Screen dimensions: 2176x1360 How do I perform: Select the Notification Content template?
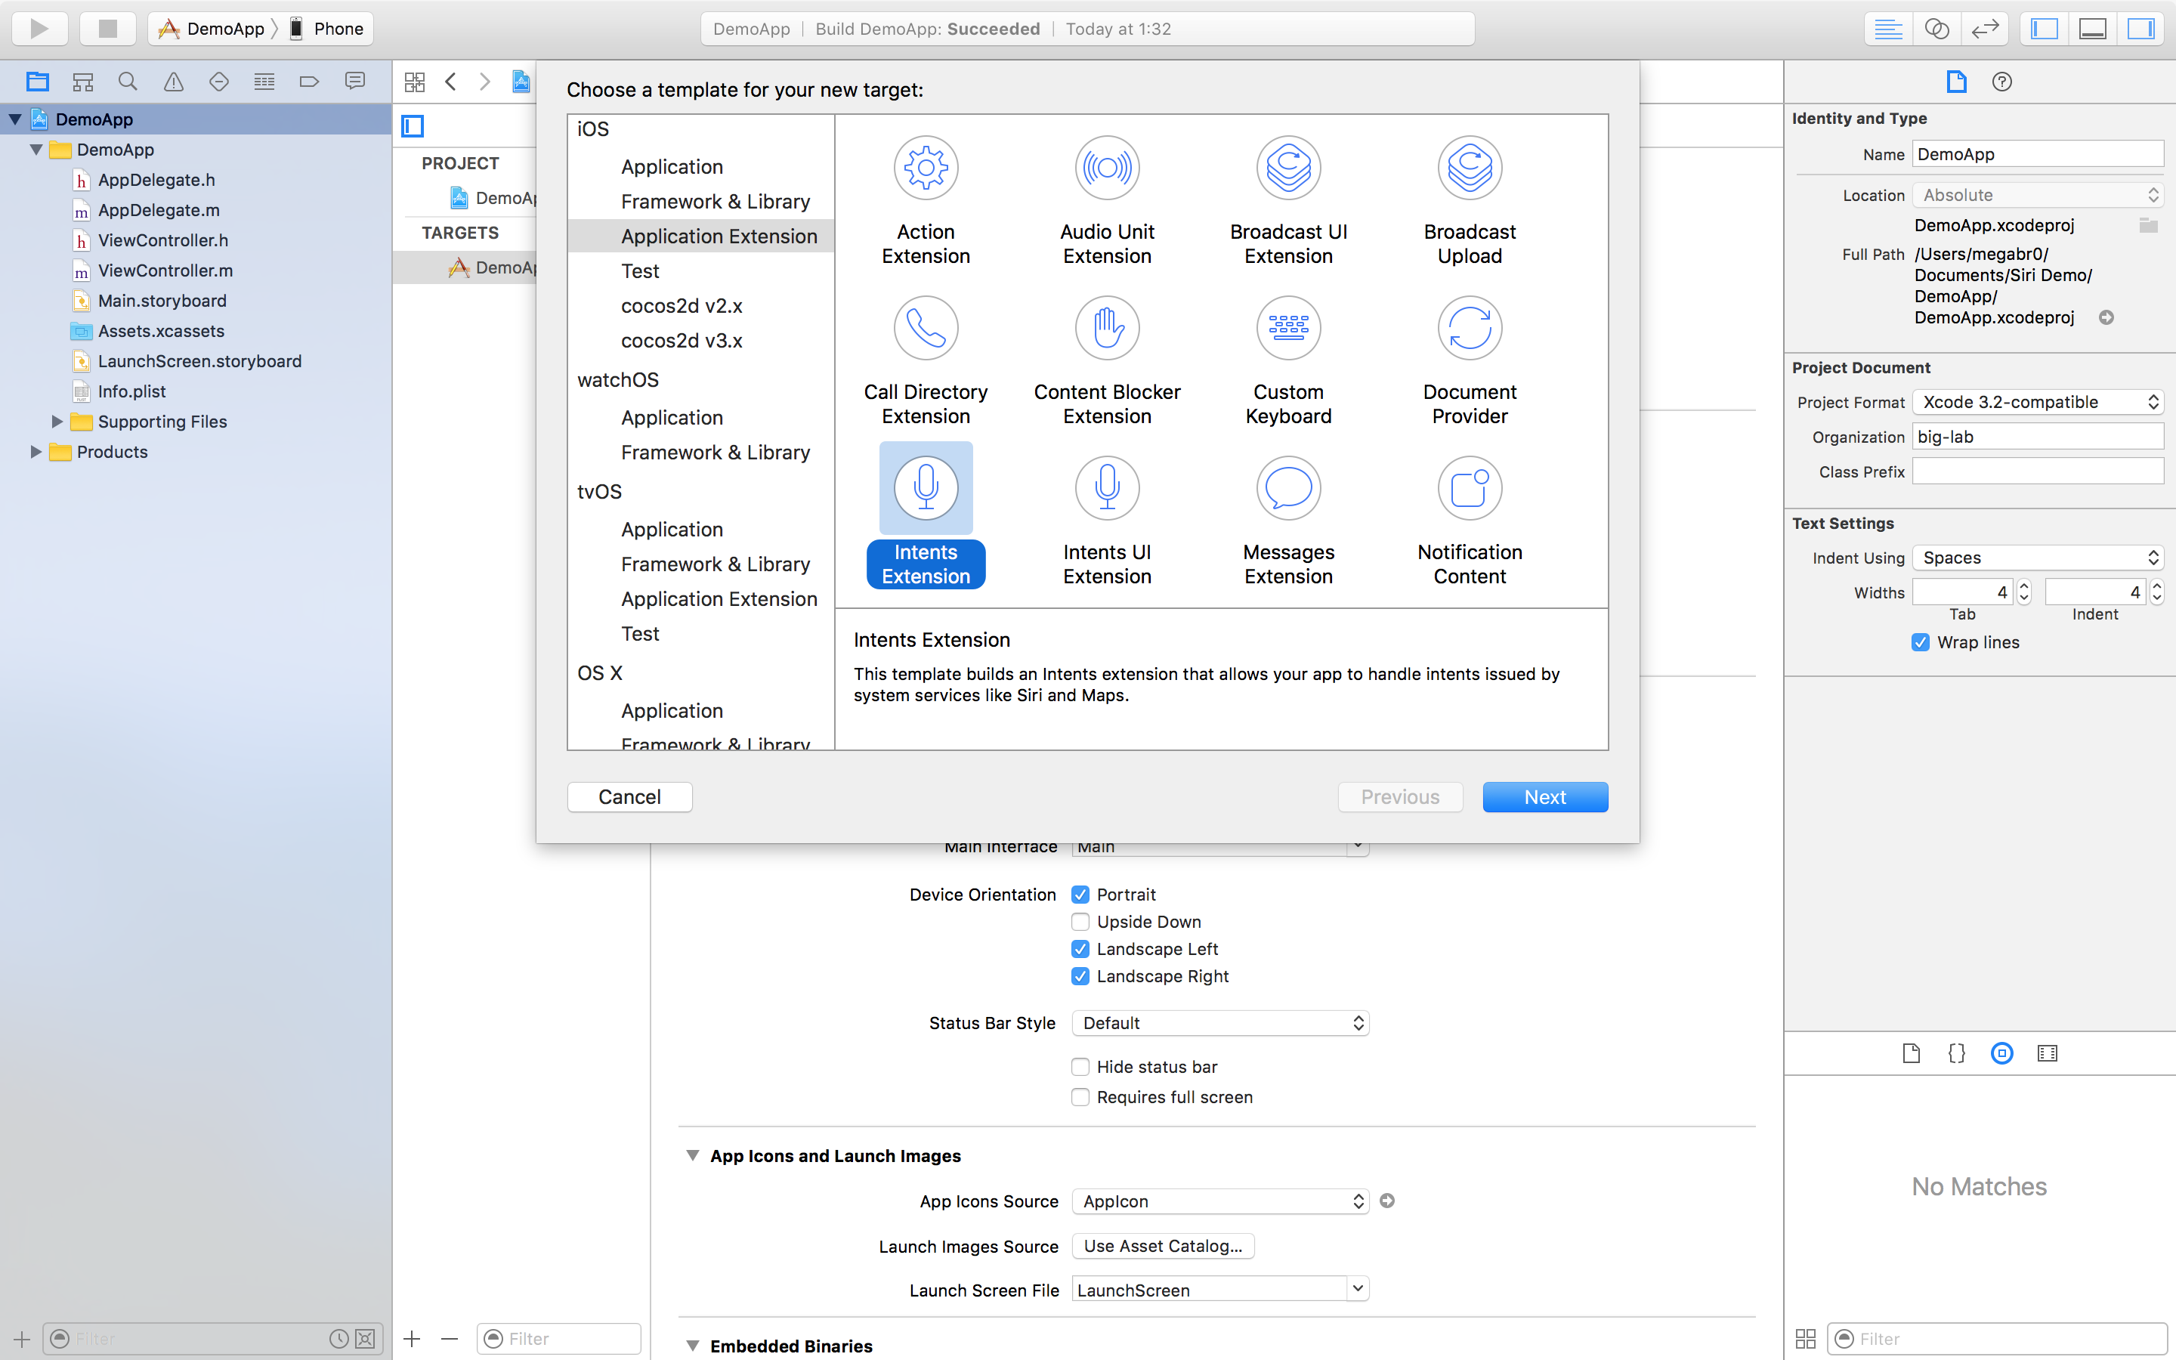pyautogui.click(x=1470, y=521)
